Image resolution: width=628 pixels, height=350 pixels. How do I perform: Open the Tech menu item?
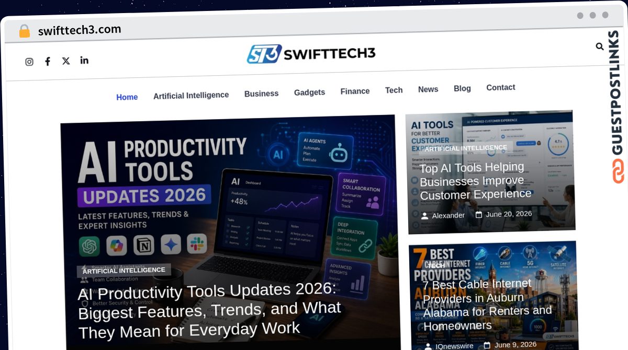tap(394, 90)
